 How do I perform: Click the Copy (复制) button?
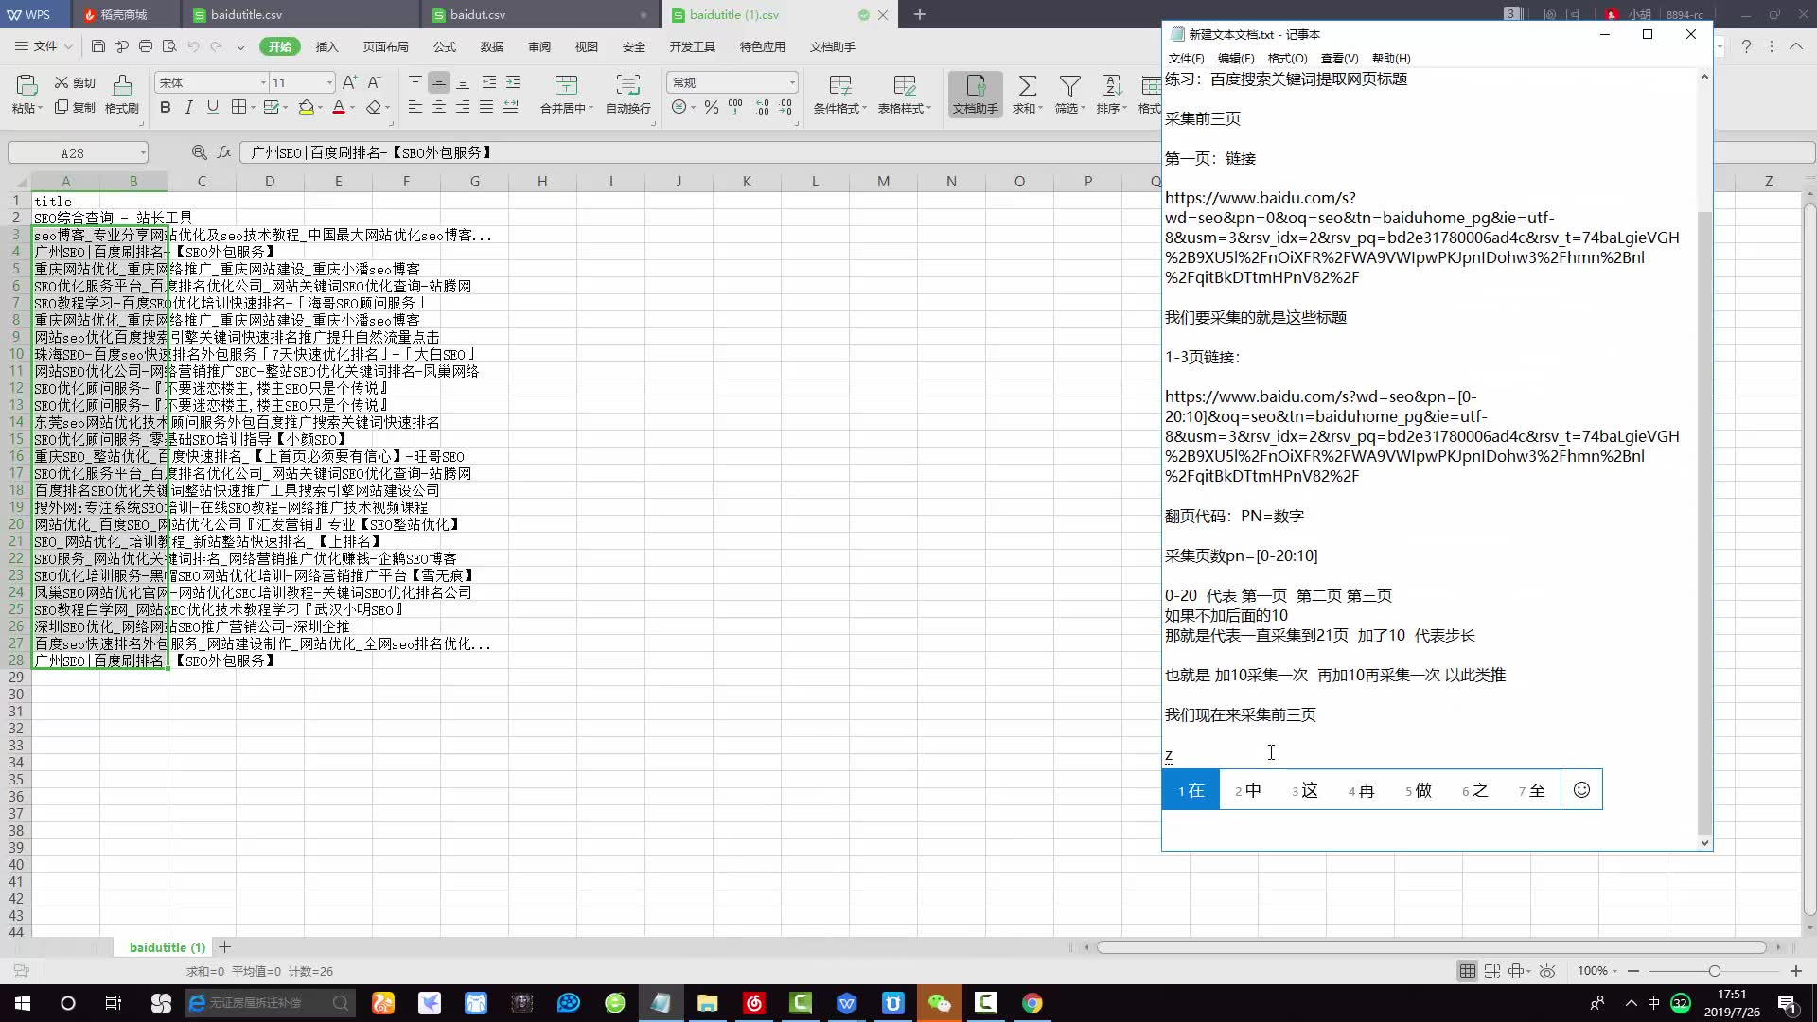tap(75, 107)
